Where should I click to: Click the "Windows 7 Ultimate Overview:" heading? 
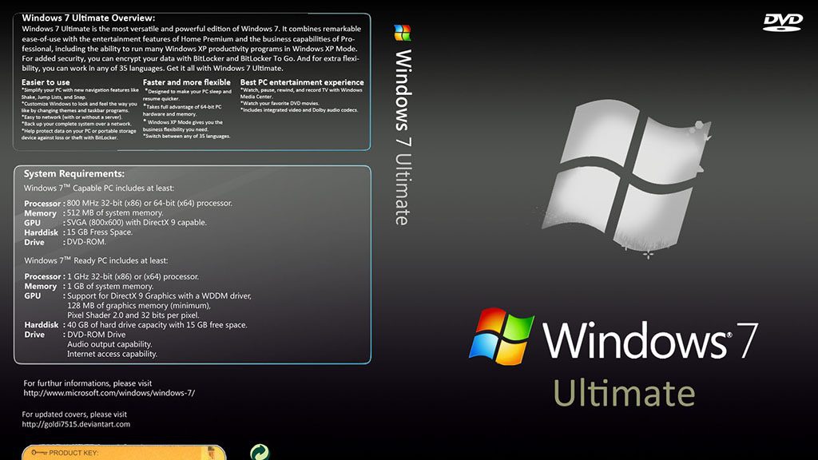coord(88,18)
